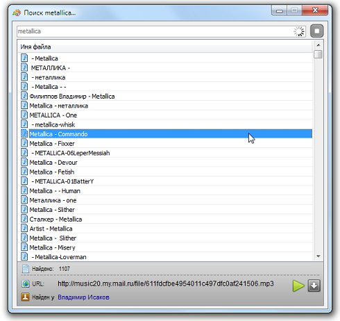Click the file icon of 'Metallica - Commando'
Viewport: 340px width, 321px height.
(x=24, y=133)
